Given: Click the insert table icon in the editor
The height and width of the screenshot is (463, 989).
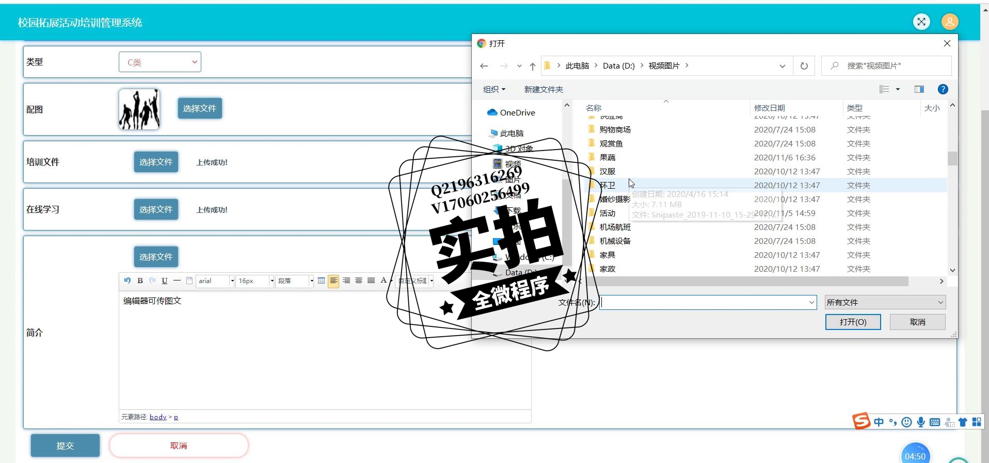Looking at the screenshot, I should pyautogui.click(x=321, y=280).
